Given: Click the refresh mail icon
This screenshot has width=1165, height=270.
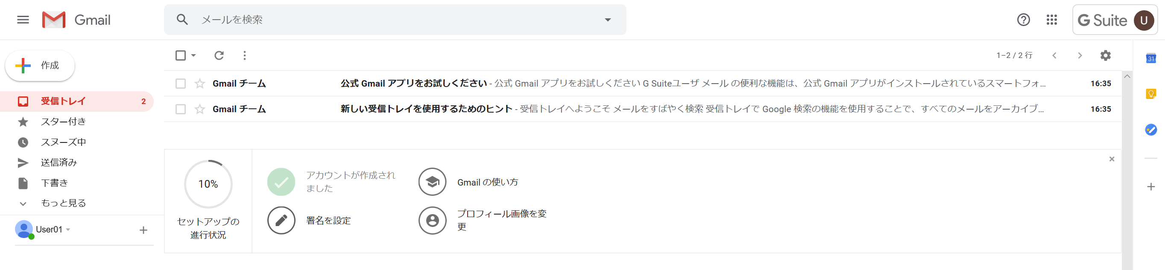Looking at the screenshot, I should point(219,55).
